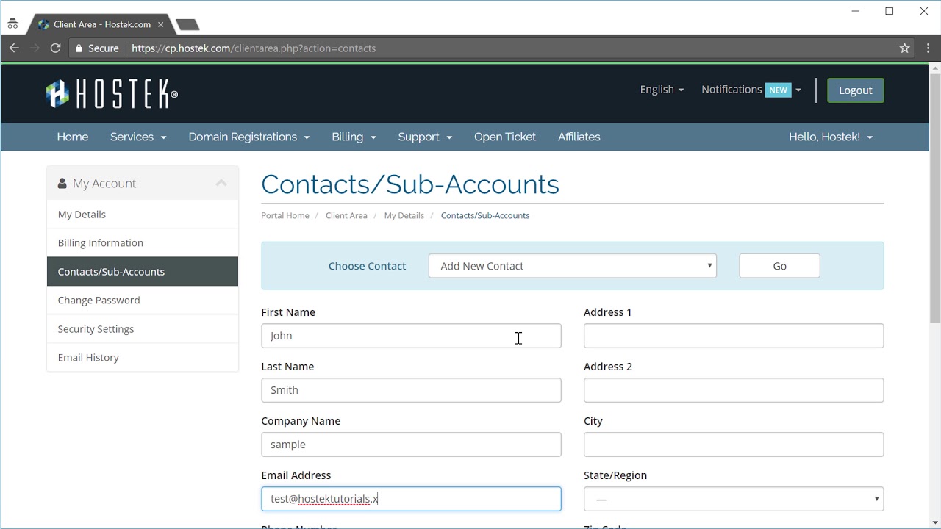Click the secure padlock icon

point(79,48)
